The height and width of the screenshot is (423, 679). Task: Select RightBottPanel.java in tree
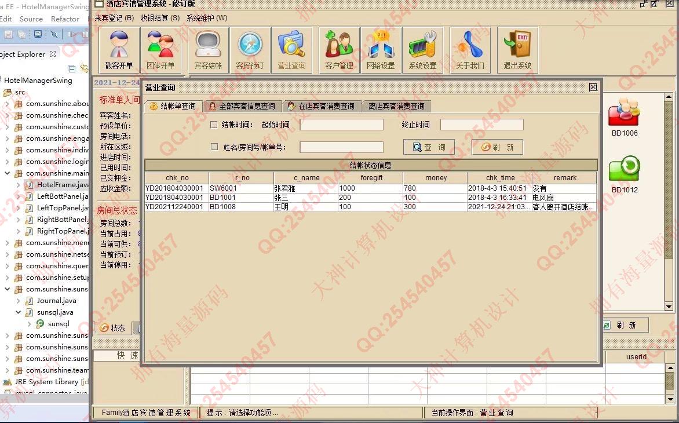pos(57,220)
